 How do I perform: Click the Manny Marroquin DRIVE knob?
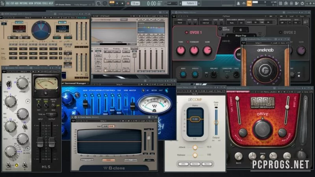point(263,129)
